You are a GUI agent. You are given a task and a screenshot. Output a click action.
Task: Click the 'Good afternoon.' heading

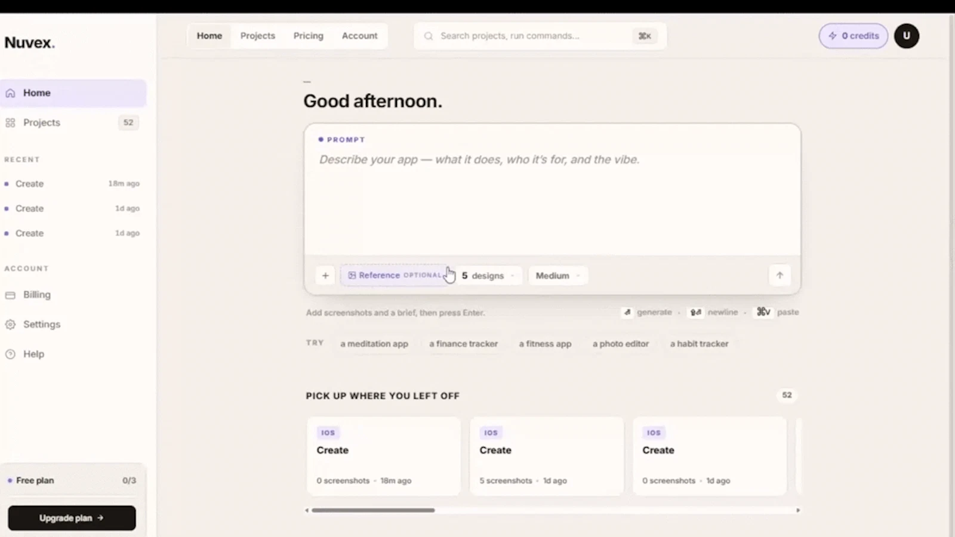(x=373, y=101)
